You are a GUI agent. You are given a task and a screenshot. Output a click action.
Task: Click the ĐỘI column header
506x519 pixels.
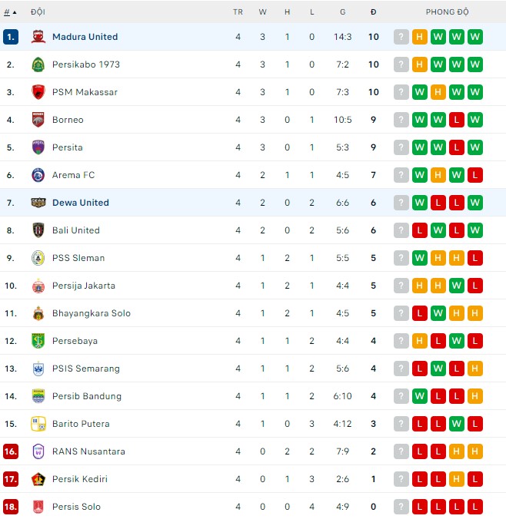38,12
